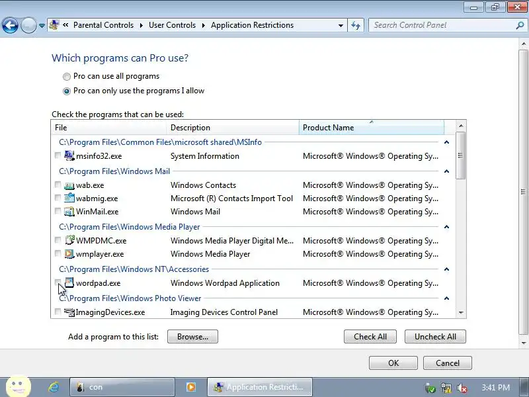Select 'Pro can only use the programs I allow'

[x=67, y=91]
